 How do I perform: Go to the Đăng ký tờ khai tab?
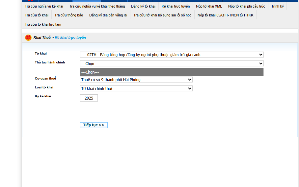point(143,6)
